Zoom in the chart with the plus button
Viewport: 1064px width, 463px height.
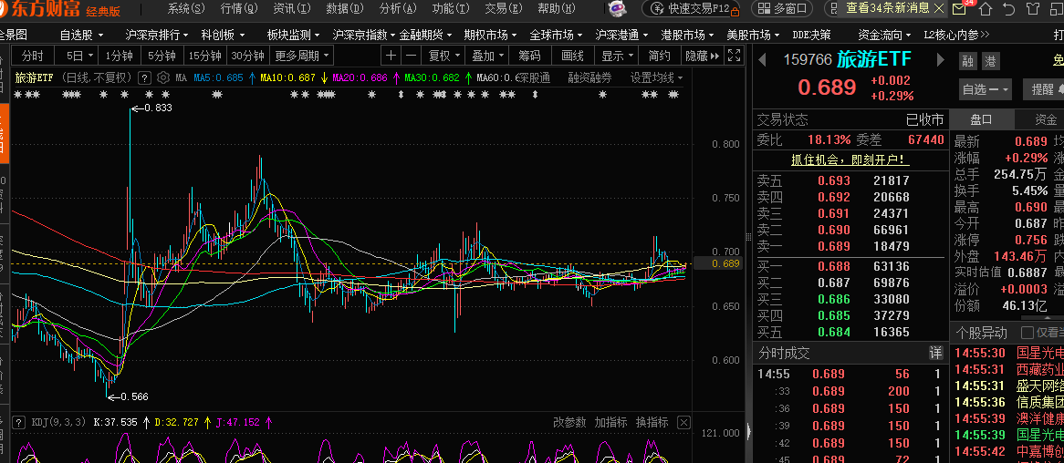click(x=391, y=56)
